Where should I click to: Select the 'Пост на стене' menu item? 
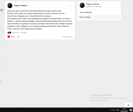pyautogui.click(x=99, y=17)
